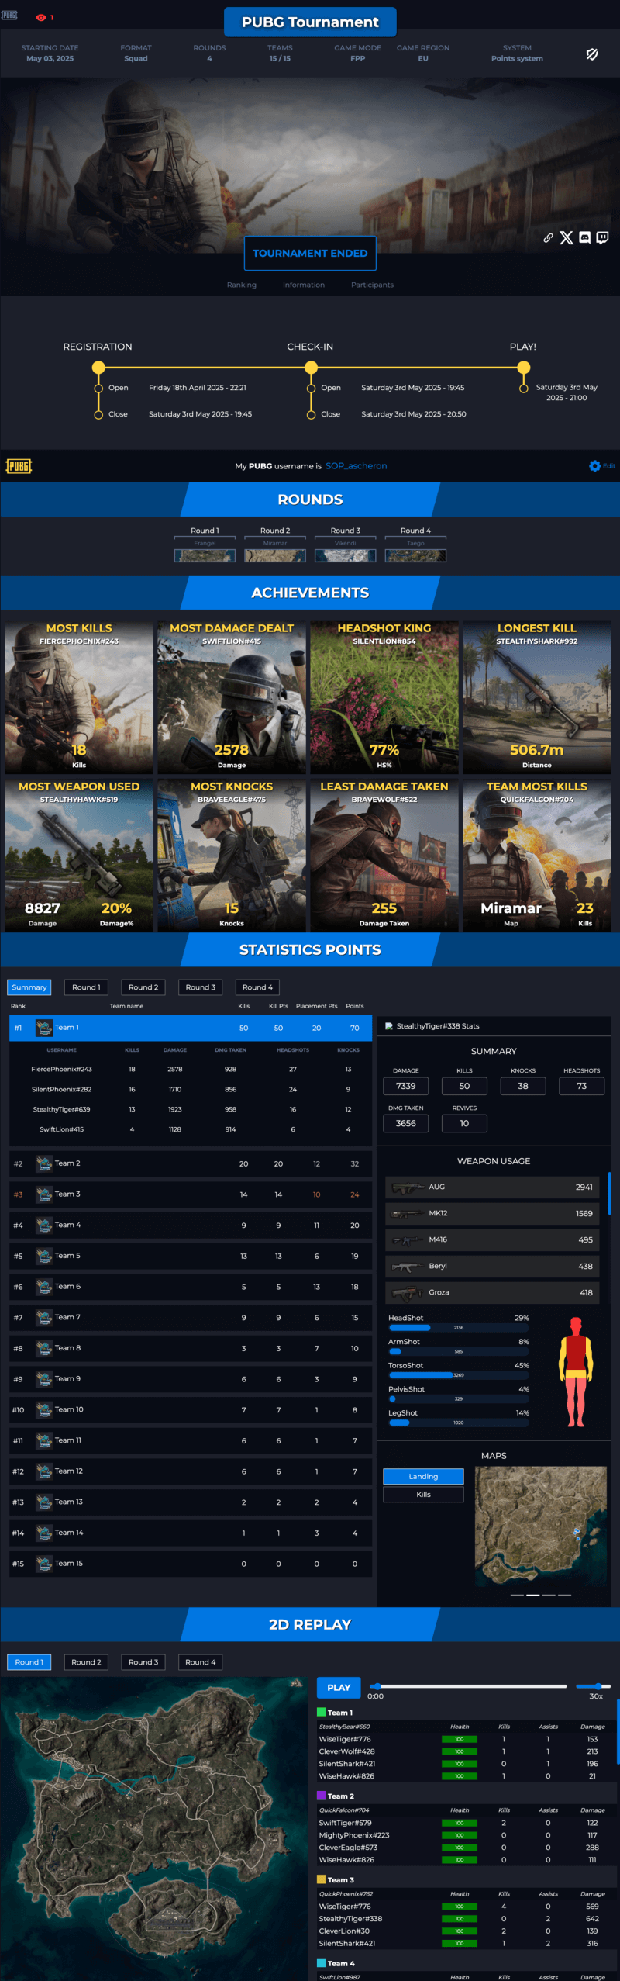This screenshot has width=620, height=1981.
Task: Click the PUBG logo at top left
Action: click(9, 15)
